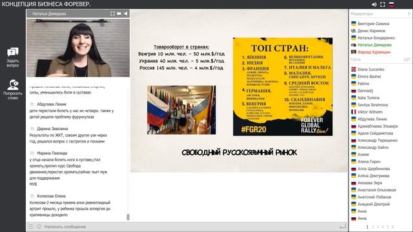Click chat author name Дарина Завозина

click(x=52, y=129)
